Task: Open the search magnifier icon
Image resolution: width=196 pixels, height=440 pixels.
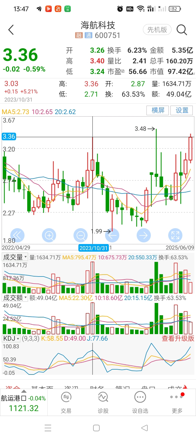Action: point(182,30)
